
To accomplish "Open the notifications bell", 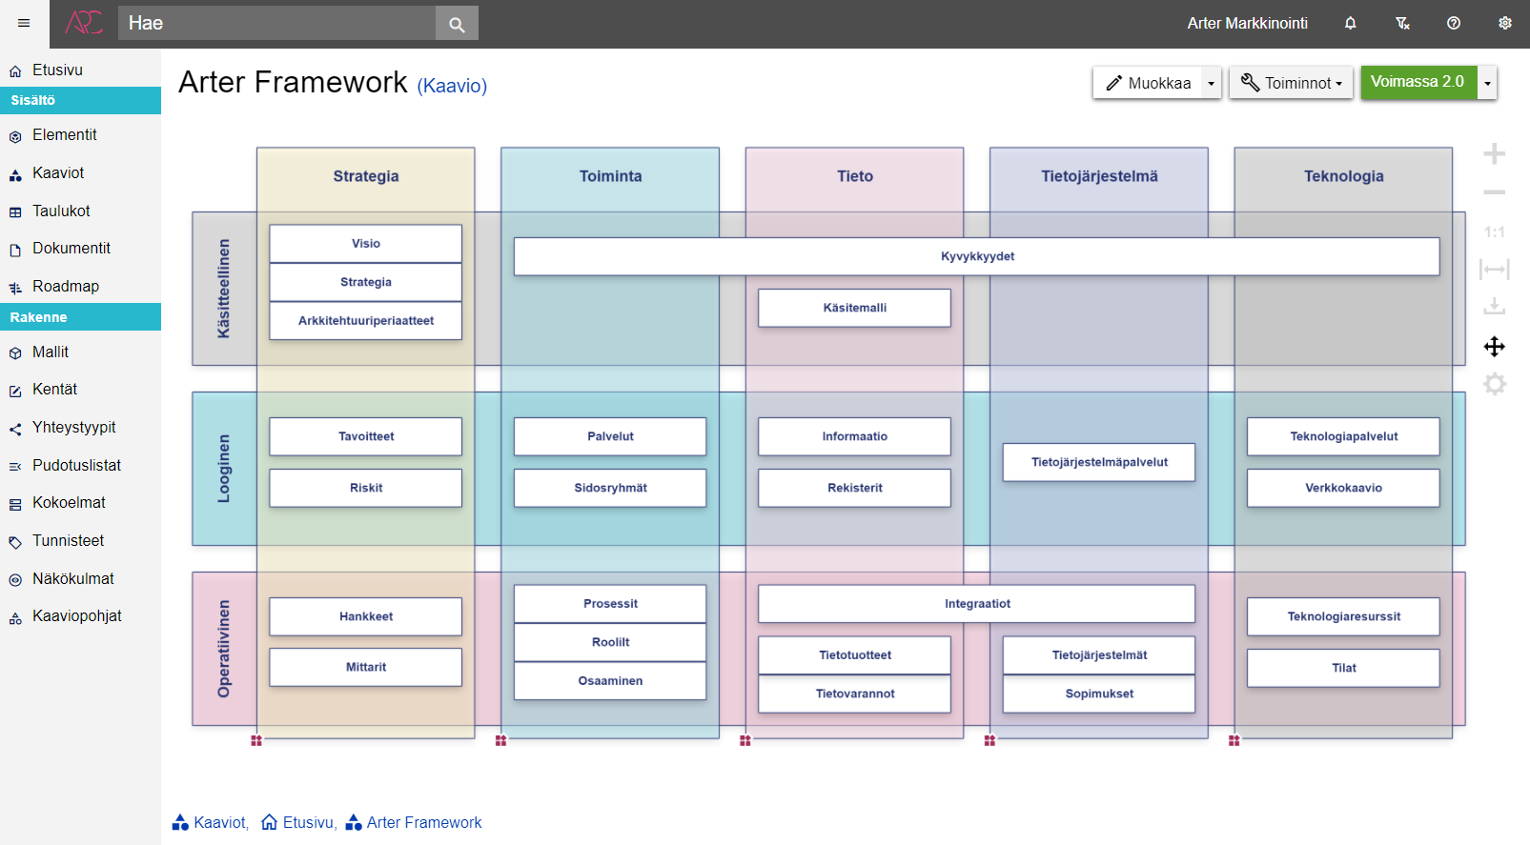I will tap(1350, 23).
